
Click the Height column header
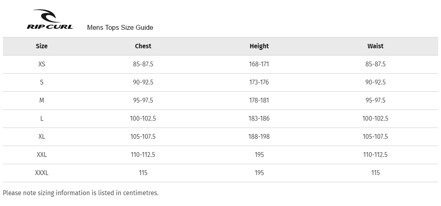pos(259,46)
